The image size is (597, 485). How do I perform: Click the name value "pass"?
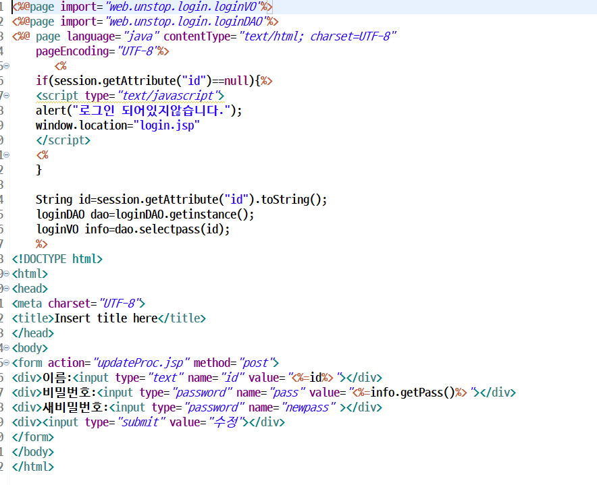point(287,393)
